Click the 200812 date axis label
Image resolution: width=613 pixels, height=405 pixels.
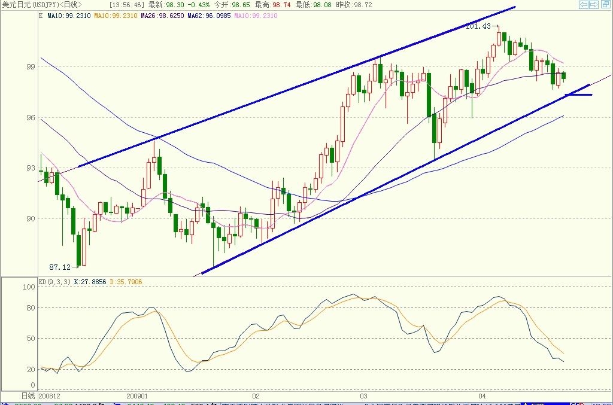click(50, 395)
